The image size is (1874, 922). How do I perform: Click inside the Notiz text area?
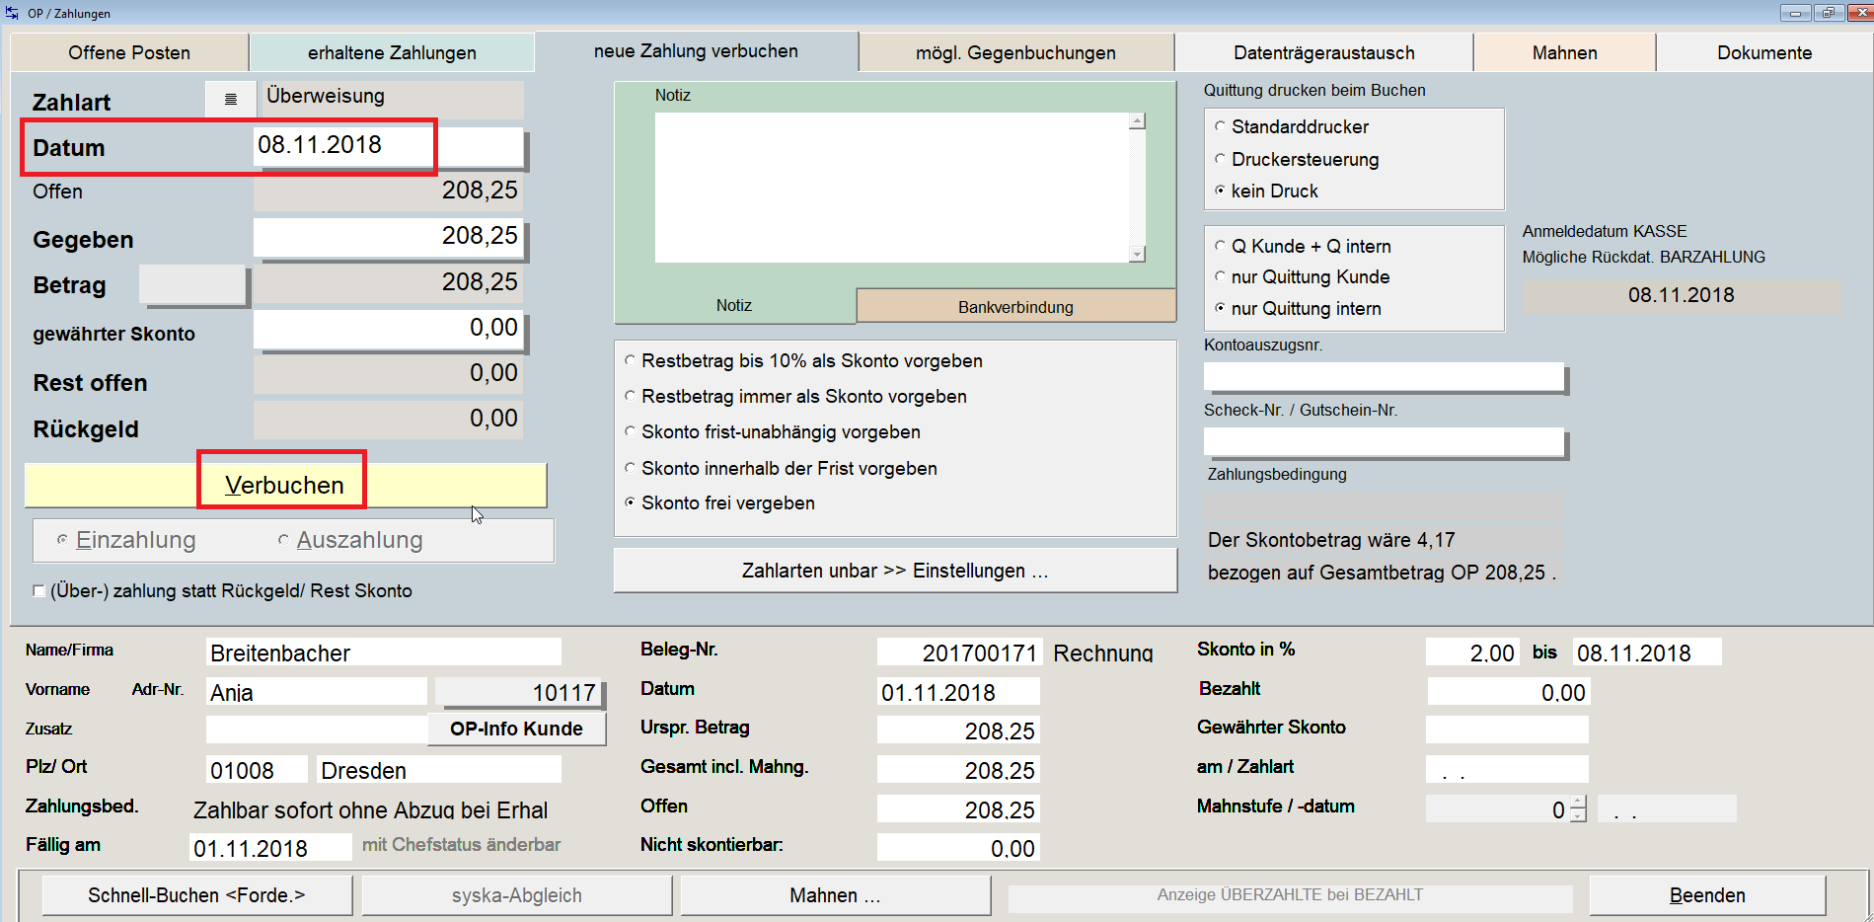892,188
